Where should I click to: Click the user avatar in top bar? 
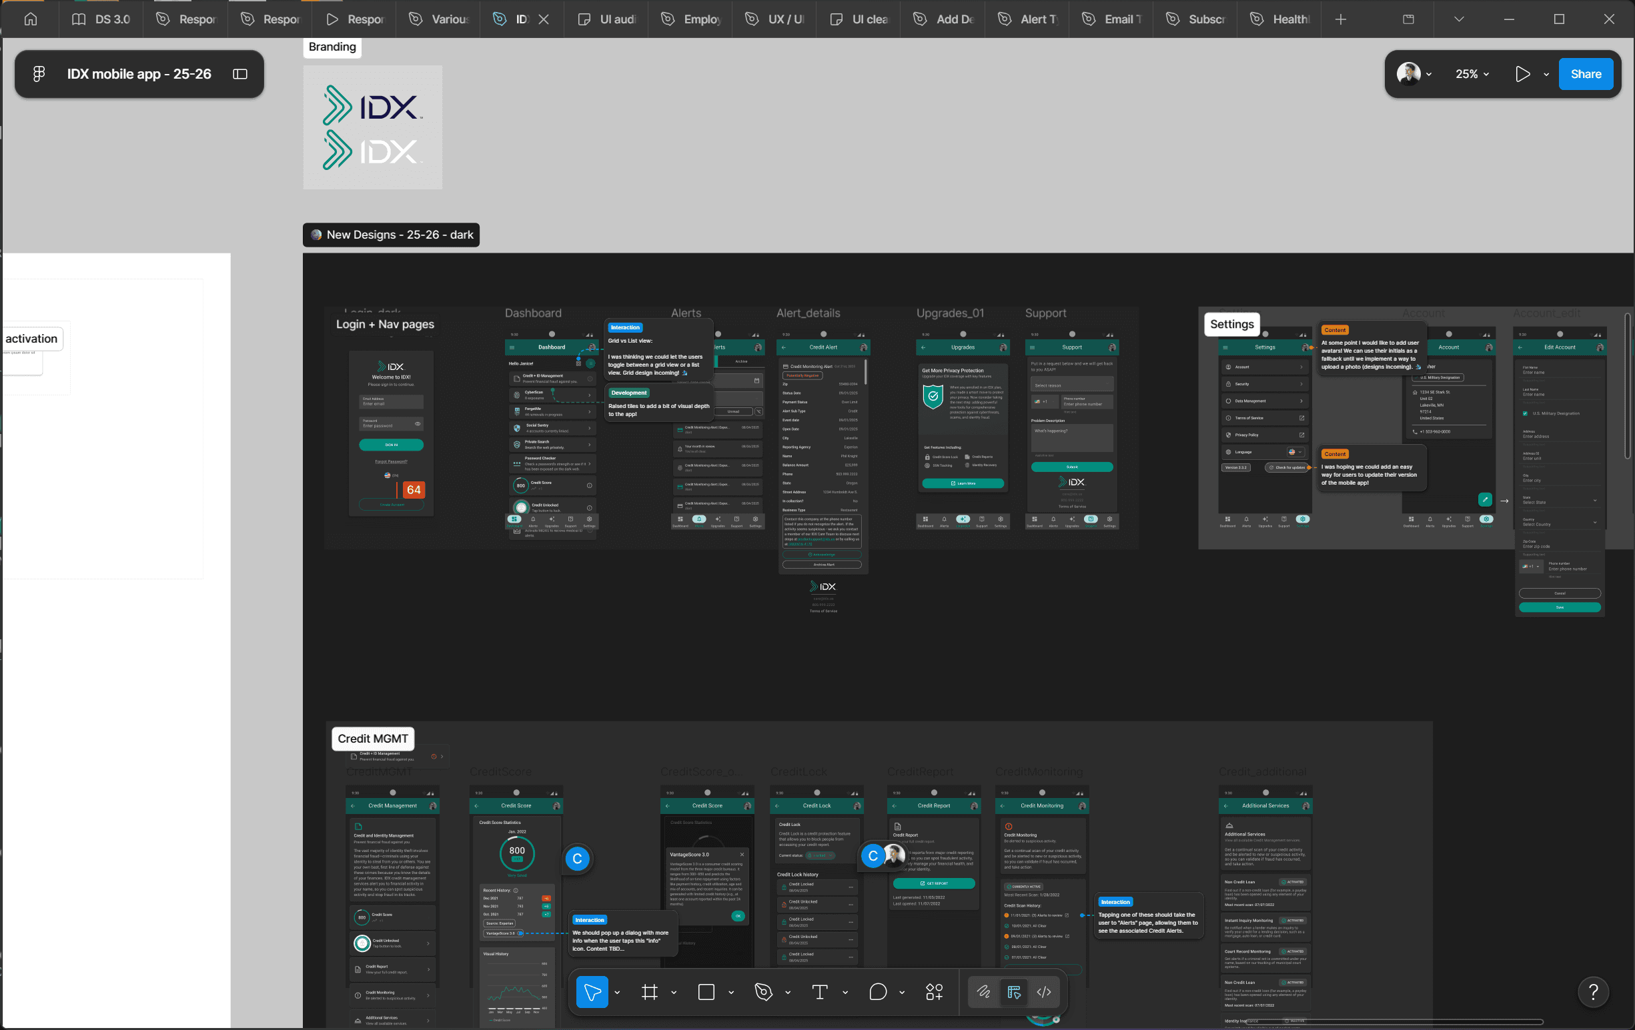pos(1409,74)
